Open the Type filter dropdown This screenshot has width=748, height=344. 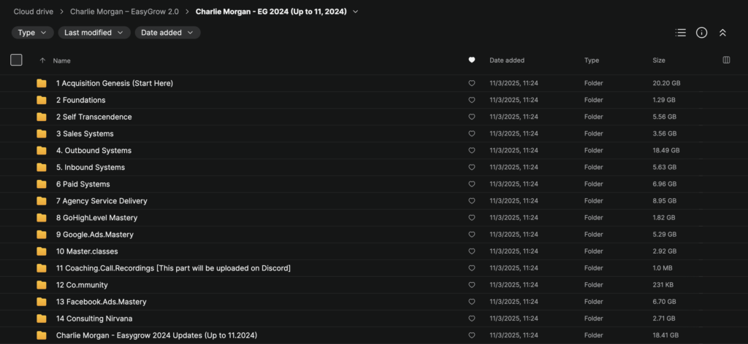[x=32, y=33]
